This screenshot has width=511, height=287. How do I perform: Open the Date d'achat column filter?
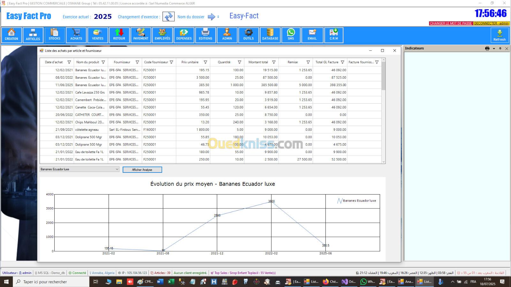(x=69, y=62)
